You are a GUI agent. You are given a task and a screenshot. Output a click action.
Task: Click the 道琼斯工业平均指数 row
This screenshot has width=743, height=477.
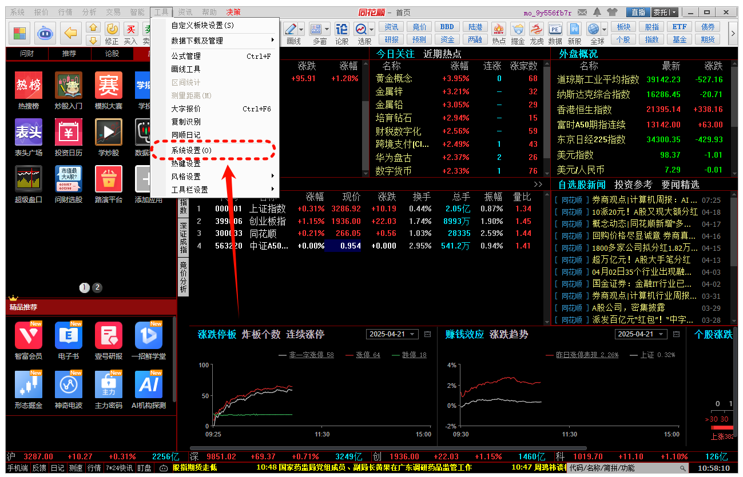click(641, 79)
